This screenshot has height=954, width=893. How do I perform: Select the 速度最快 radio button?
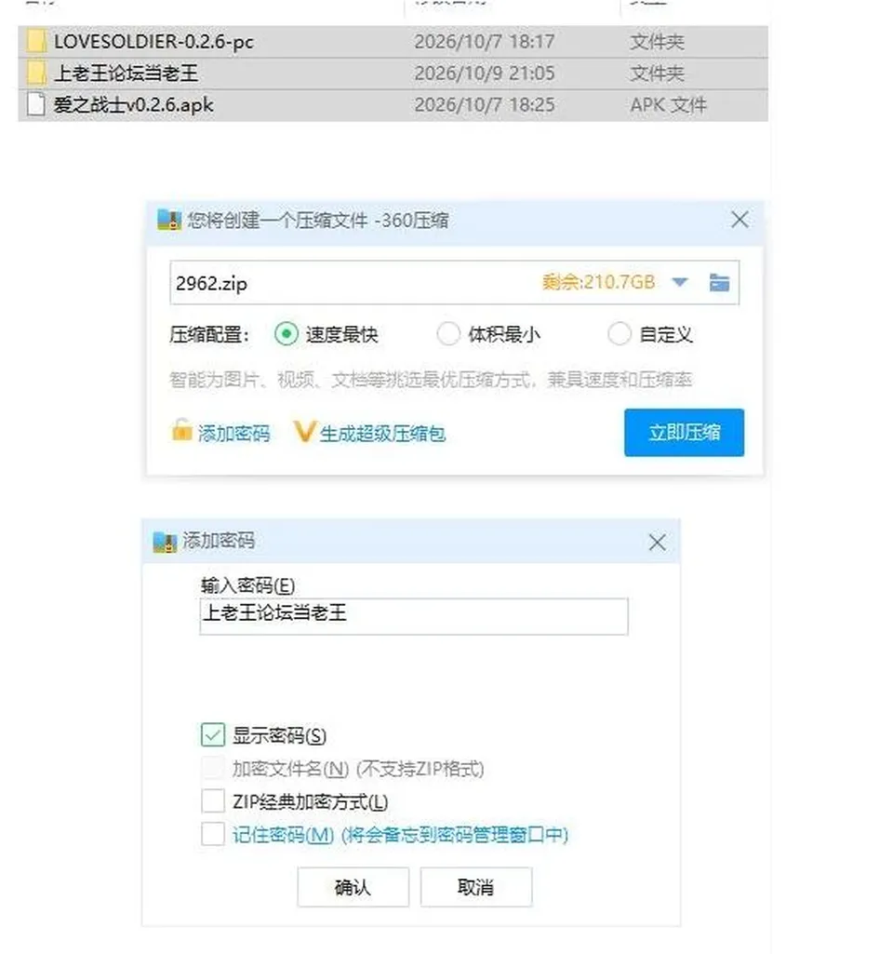[x=286, y=333]
